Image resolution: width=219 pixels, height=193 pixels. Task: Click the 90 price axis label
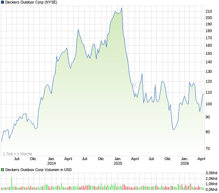208,117
